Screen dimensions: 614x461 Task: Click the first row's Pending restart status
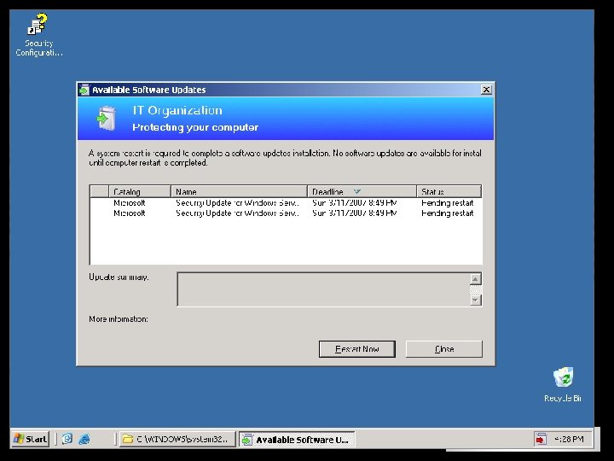[x=447, y=202]
